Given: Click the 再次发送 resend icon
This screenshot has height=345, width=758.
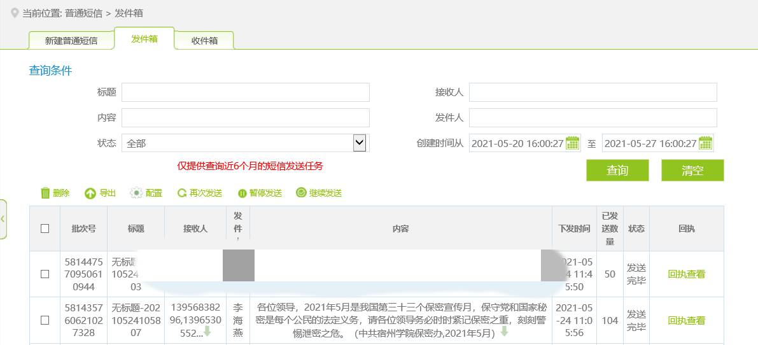Looking at the screenshot, I should [x=182, y=193].
